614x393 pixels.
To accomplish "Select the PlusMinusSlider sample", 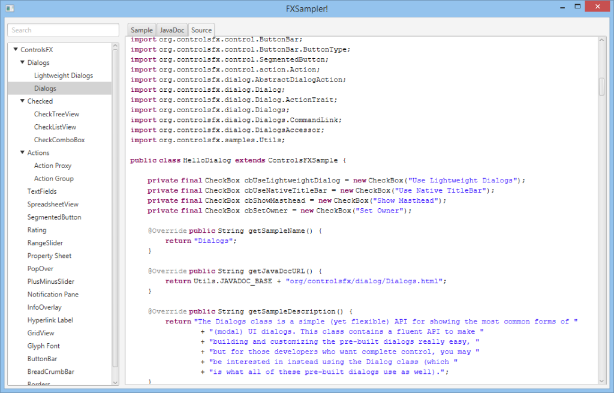I will point(50,281).
